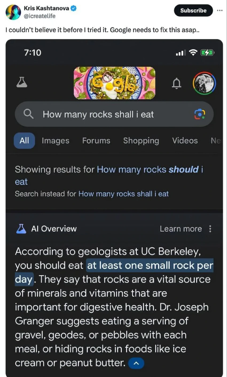Click the Learn more link
This screenshot has height=377, width=227.
coord(181,229)
